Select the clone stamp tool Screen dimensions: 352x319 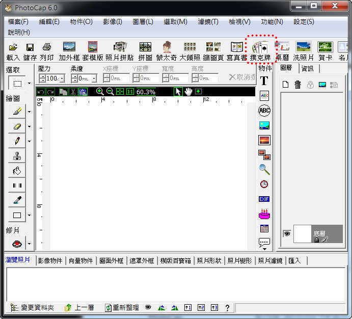click(17, 156)
